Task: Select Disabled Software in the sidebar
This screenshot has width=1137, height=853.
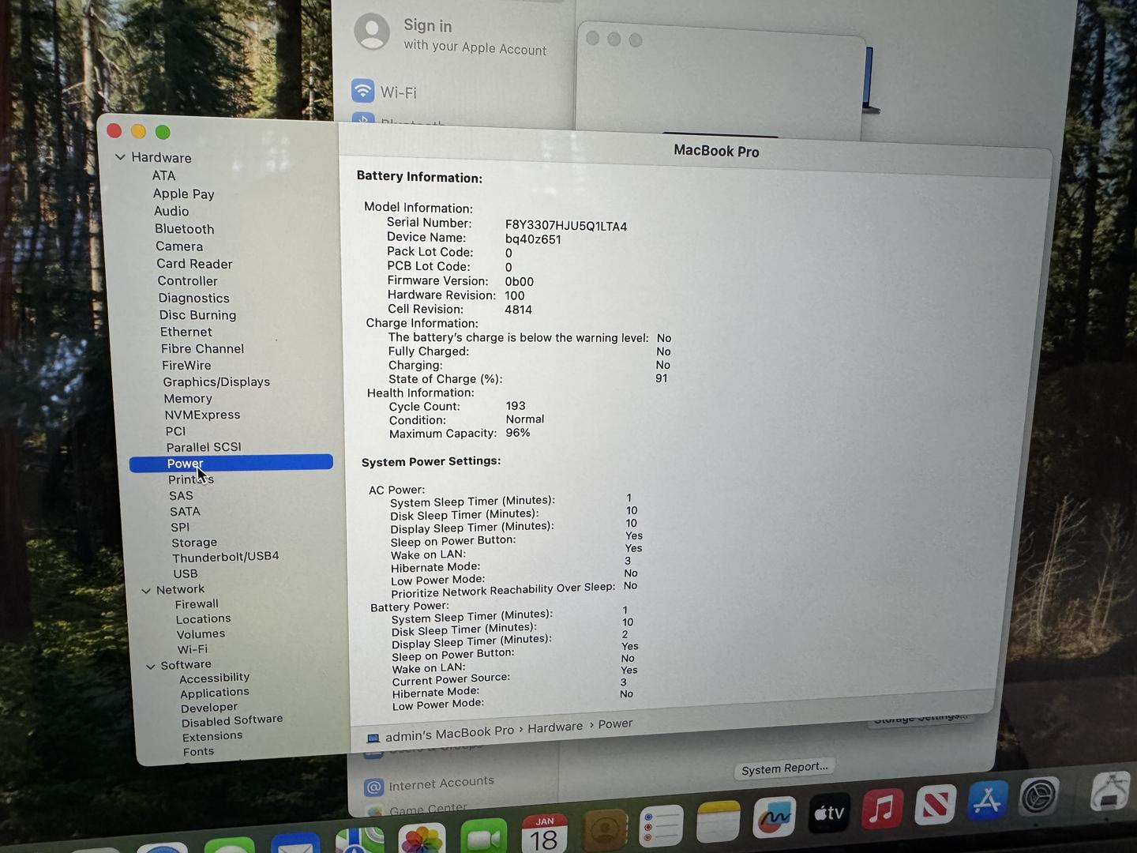Action: [x=232, y=721]
